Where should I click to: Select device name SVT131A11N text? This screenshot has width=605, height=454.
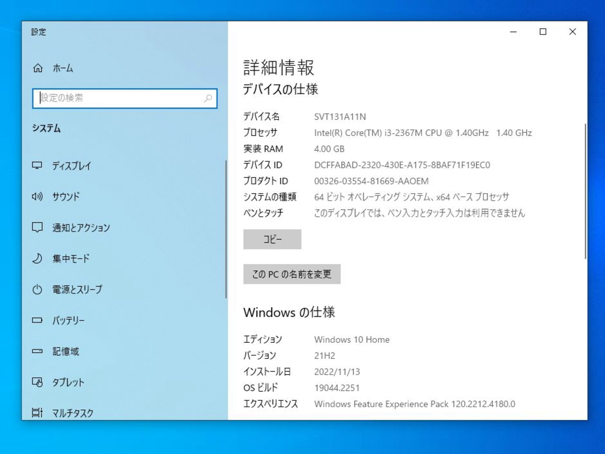click(340, 117)
